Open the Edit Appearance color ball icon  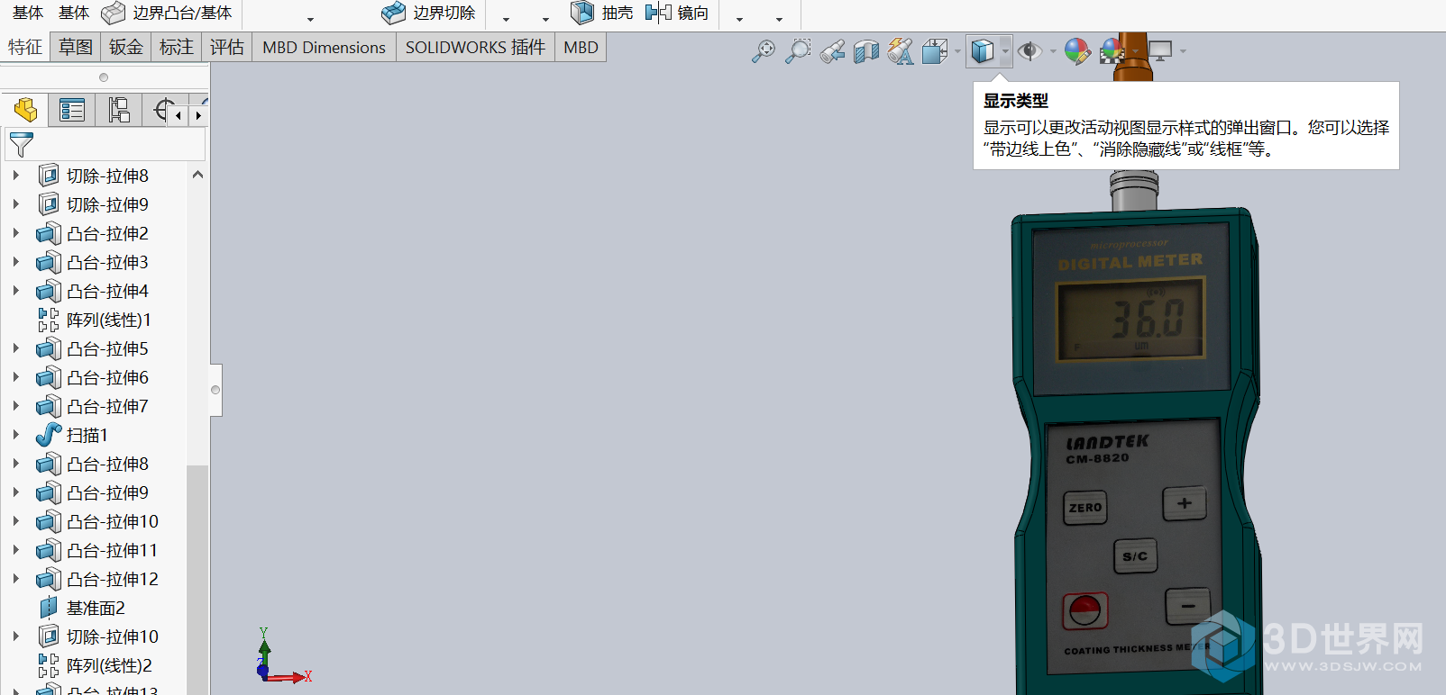coord(1077,51)
